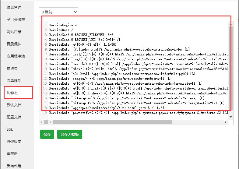The height and width of the screenshot is (169, 239).
Task: Open 错误页 settings
Action: point(12,68)
